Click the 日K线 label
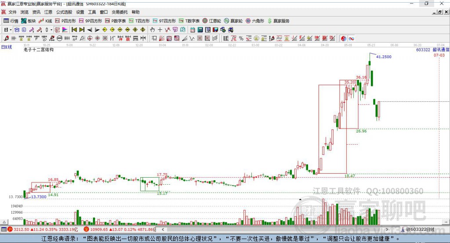This screenshot has height=243, width=450. click(x=7, y=47)
